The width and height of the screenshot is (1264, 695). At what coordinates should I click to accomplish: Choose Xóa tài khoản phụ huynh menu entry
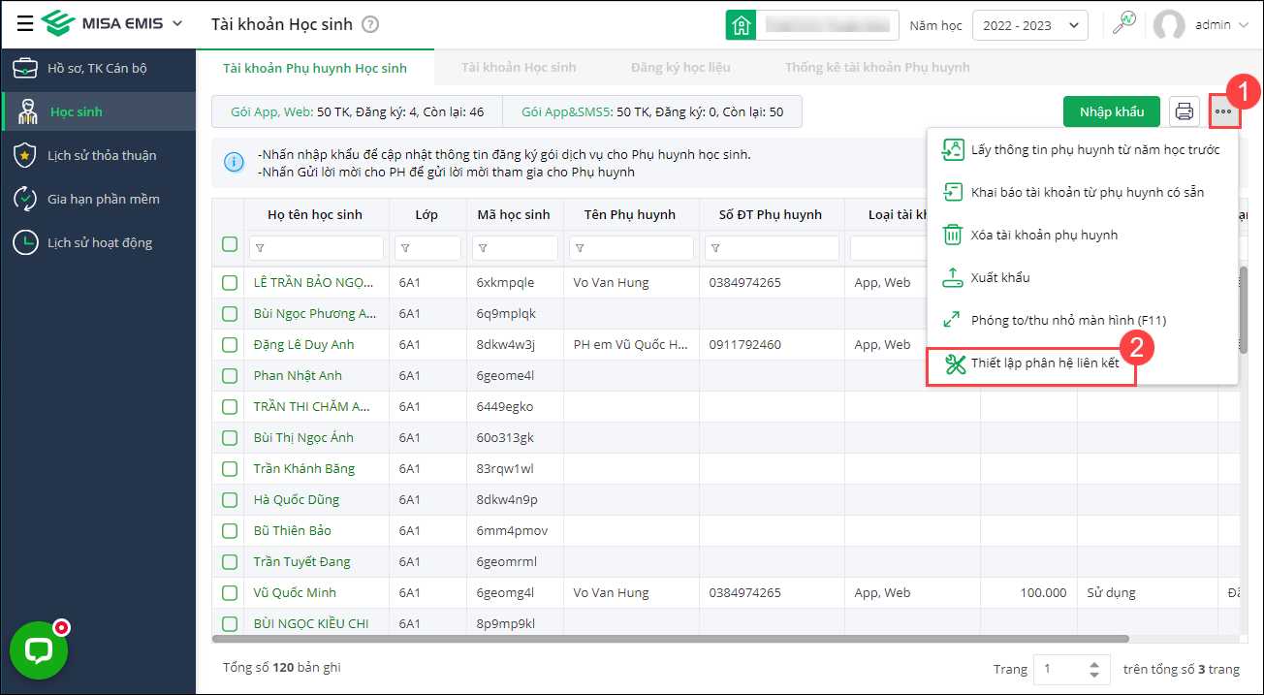pos(1082,235)
